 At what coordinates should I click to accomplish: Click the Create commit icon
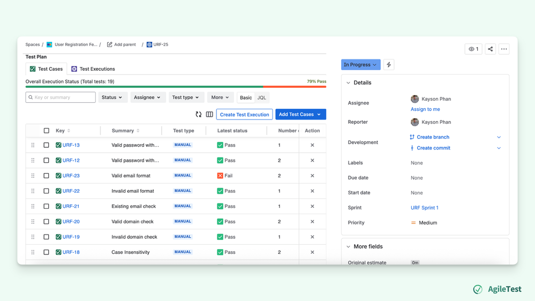[x=412, y=148]
